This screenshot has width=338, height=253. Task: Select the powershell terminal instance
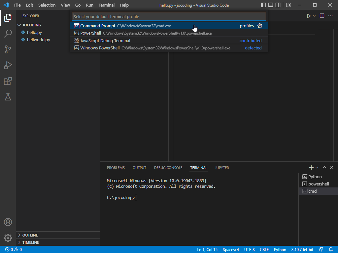click(318, 184)
